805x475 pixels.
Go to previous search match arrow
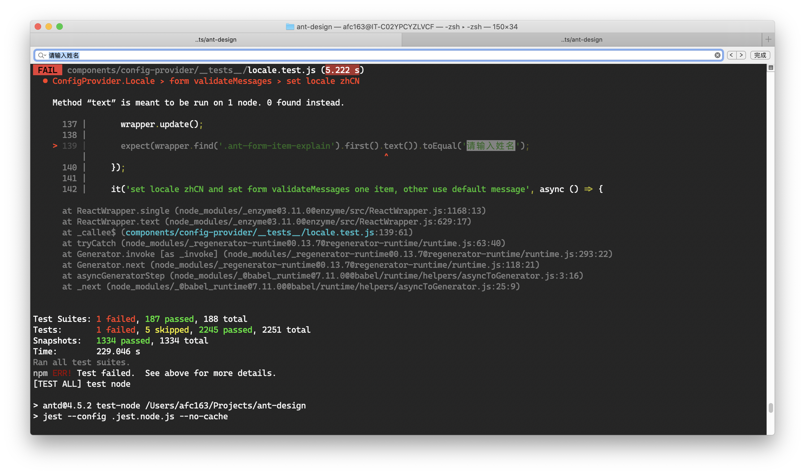731,55
